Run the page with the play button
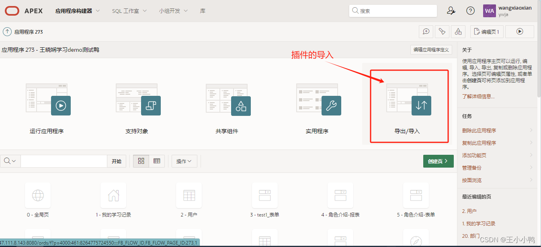 coord(520,31)
